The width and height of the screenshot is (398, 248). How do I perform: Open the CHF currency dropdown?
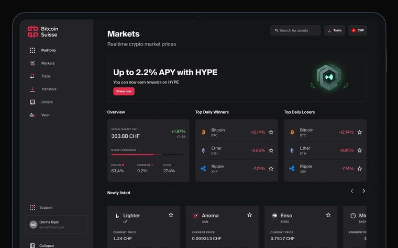pos(358,30)
